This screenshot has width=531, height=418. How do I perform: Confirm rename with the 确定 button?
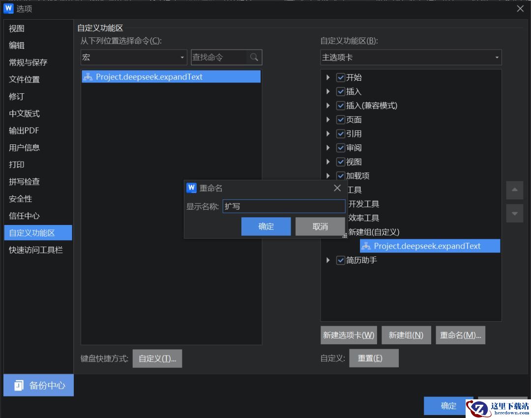[x=266, y=226]
